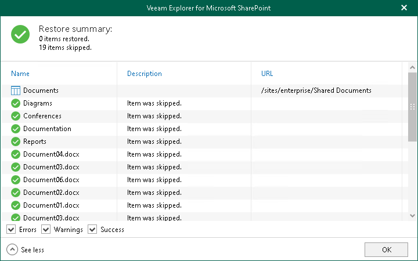This screenshot has width=418, height=261.
Task: Click the status icon beside Documentation
Action: (x=16, y=129)
